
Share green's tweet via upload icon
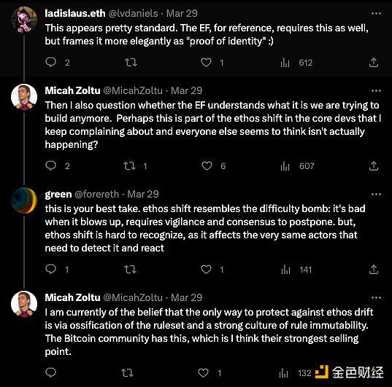(374, 269)
